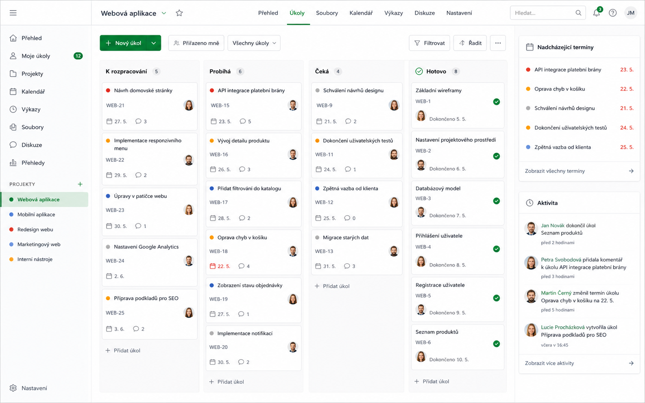Image resolution: width=645 pixels, height=403 pixels.
Task: Click the Soubory files icon in sidebar
Action: (x=13, y=127)
